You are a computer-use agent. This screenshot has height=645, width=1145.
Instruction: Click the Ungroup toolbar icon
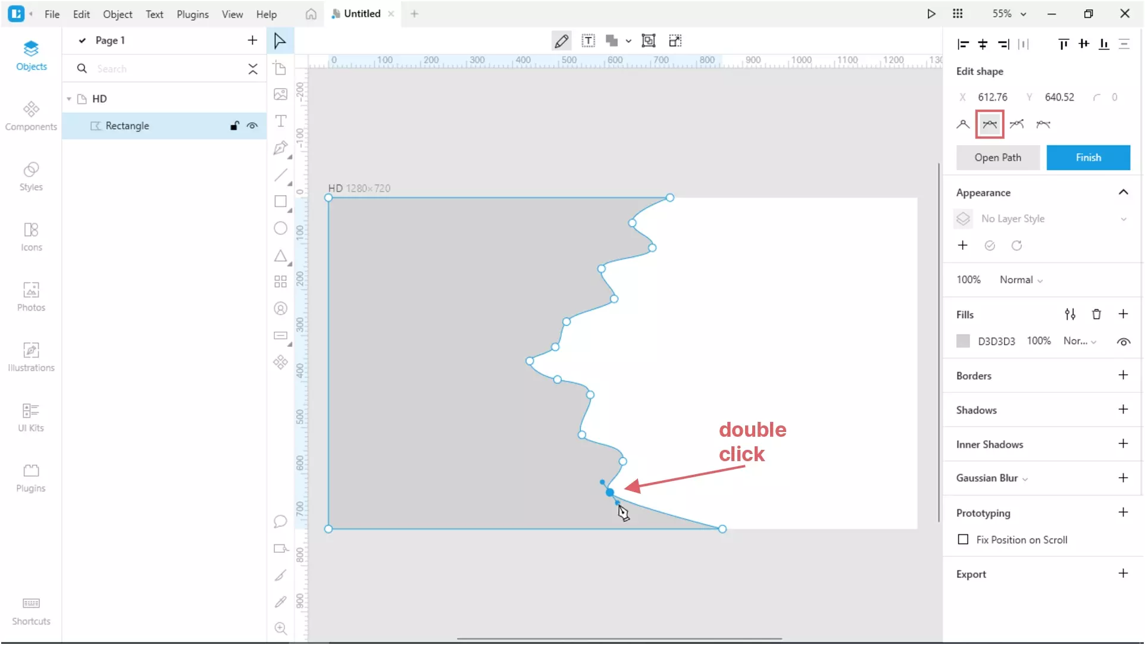(x=675, y=40)
